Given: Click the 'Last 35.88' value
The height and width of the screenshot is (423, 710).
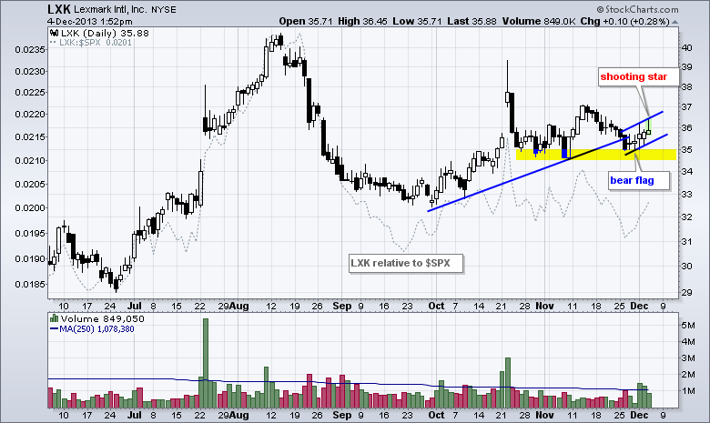Looking at the screenshot, I should [472, 21].
